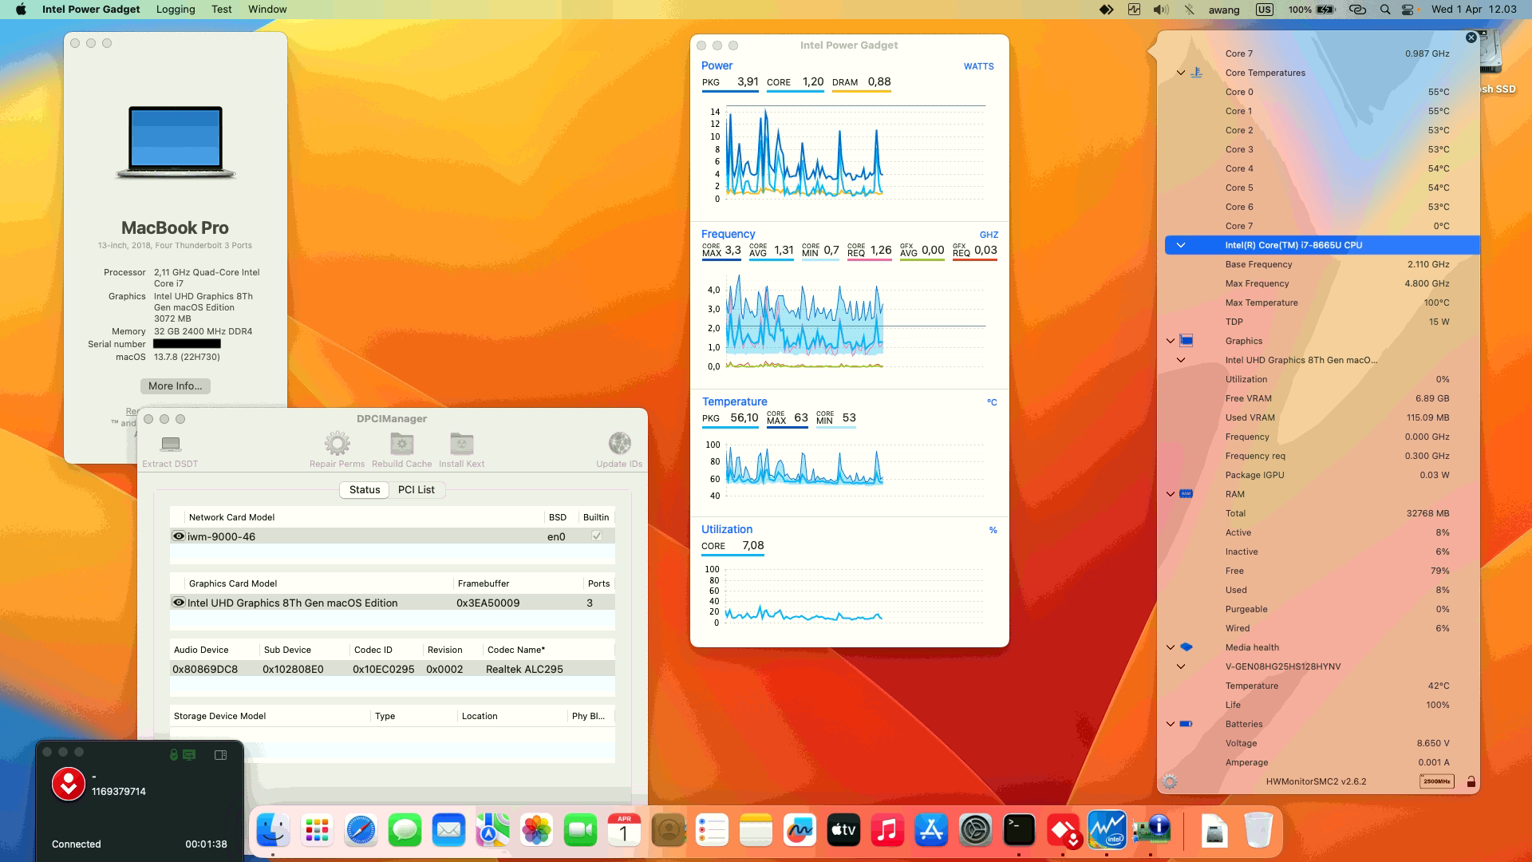Screen dimensions: 1532x862
Task: Click Install Kext icon in DPCIManager
Action: [x=461, y=443]
